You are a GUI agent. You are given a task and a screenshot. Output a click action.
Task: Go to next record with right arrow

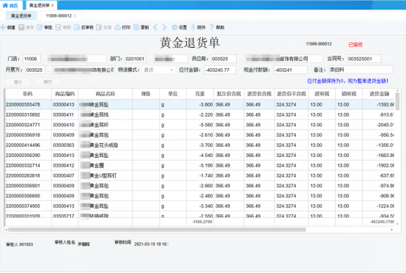tap(164, 27)
